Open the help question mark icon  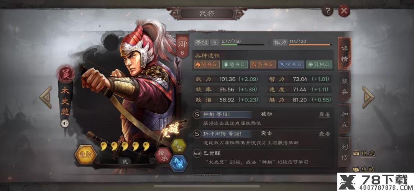[328, 11]
